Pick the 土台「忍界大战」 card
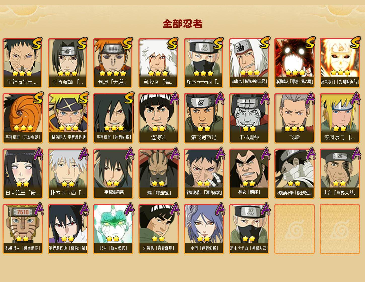365x282 pixels. click(x=340, y=174)
